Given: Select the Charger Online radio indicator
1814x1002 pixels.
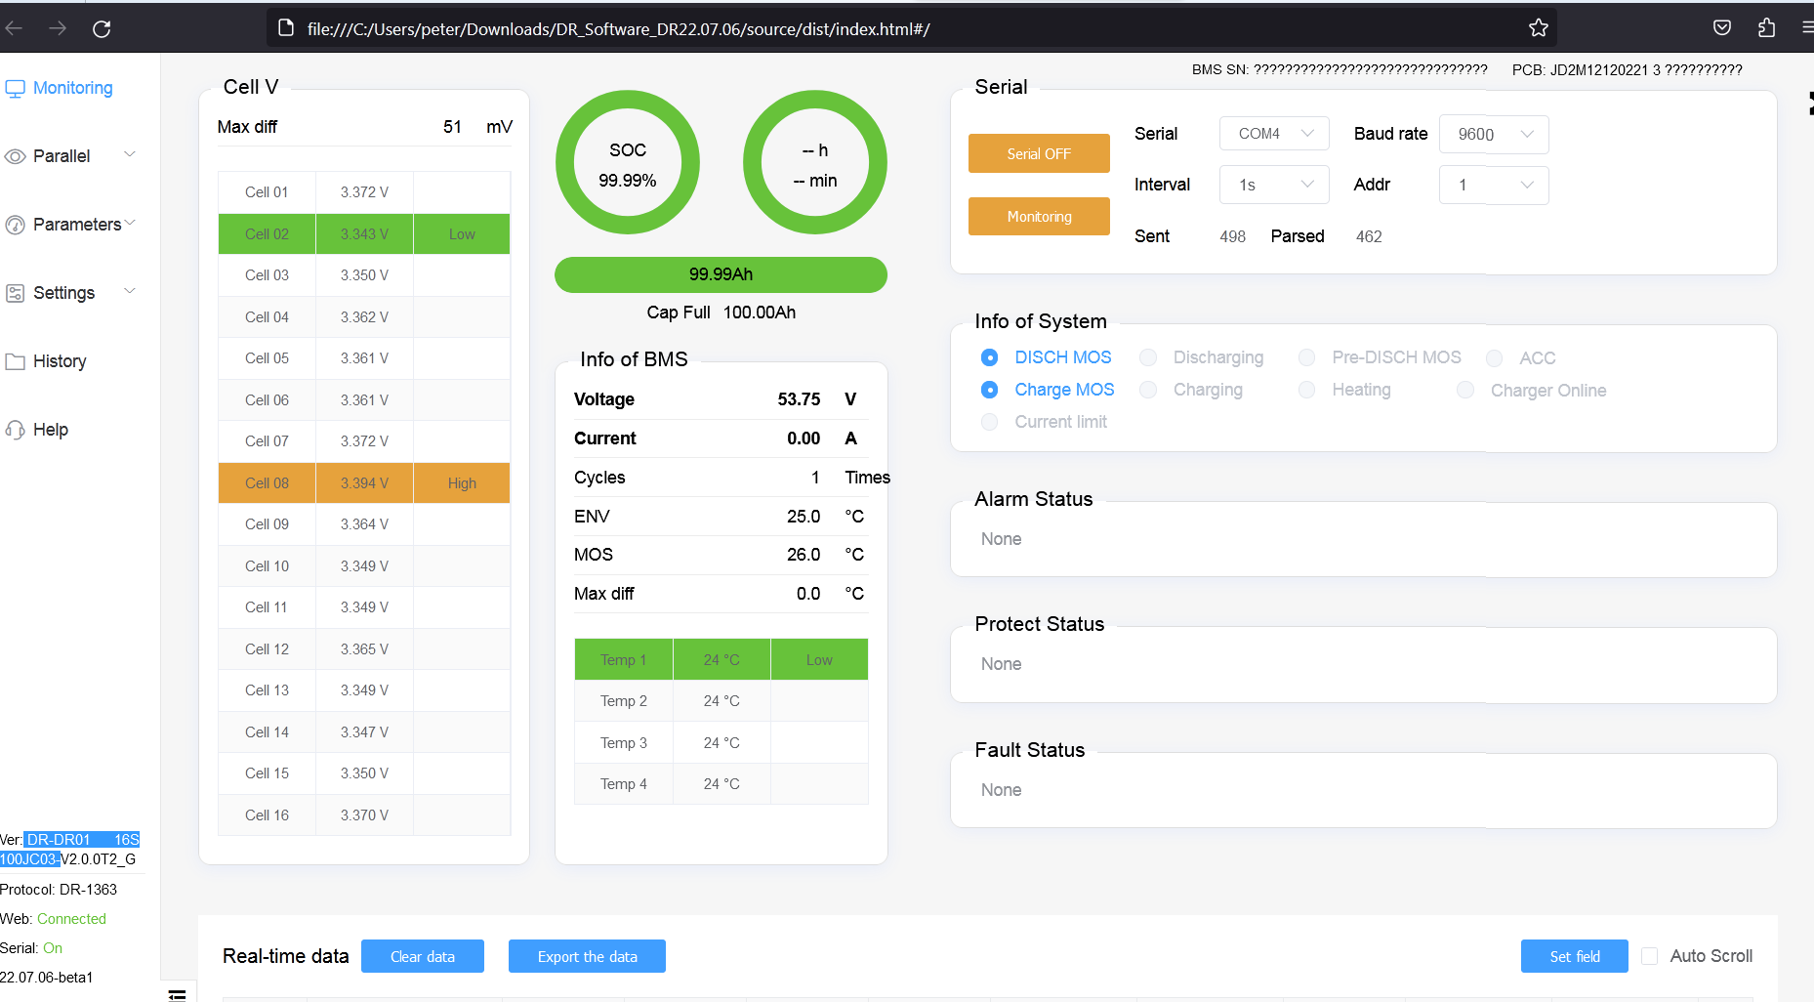Looking at the screenshot, I should pos(1465,390).
